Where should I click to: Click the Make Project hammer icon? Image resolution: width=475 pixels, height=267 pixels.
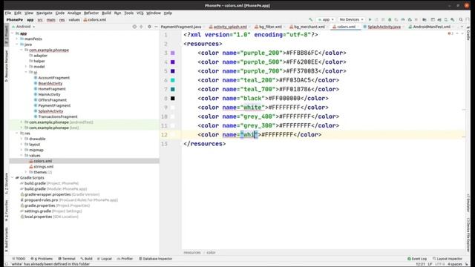pyautogui.click(x=310, y=20)
